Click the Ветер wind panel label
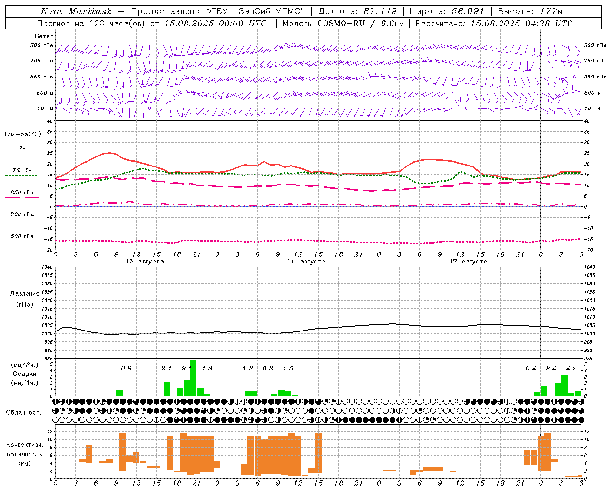The height and width of the screenshot is (487, 609). point(44,36)
